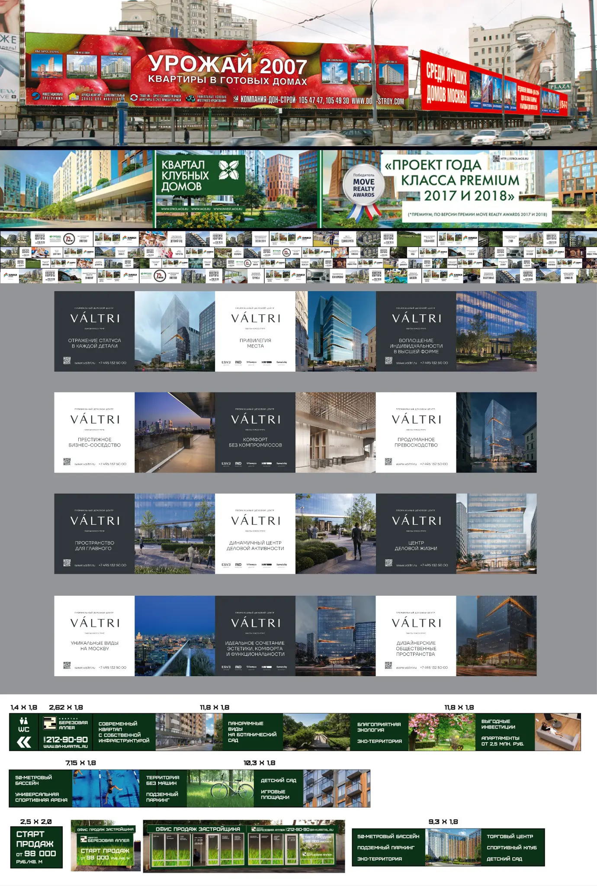597x886 pixels.
Task: Select "КОМПАНИЯ ДОН-СТРОЙ" text on the billboard
Action: (x=268, y=100)
